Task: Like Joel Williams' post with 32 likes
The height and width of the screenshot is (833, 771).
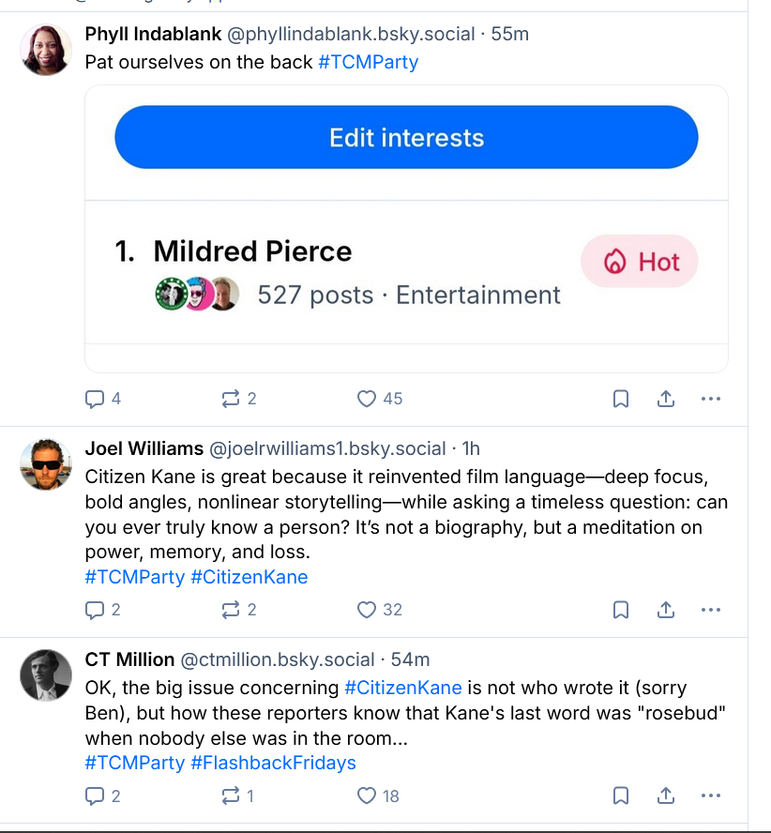Action: click(367, 610)
